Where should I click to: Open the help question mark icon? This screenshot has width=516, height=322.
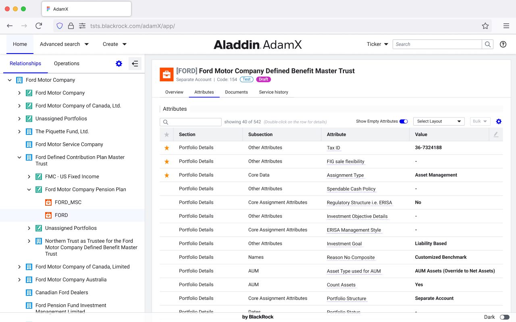pos(503,44)
